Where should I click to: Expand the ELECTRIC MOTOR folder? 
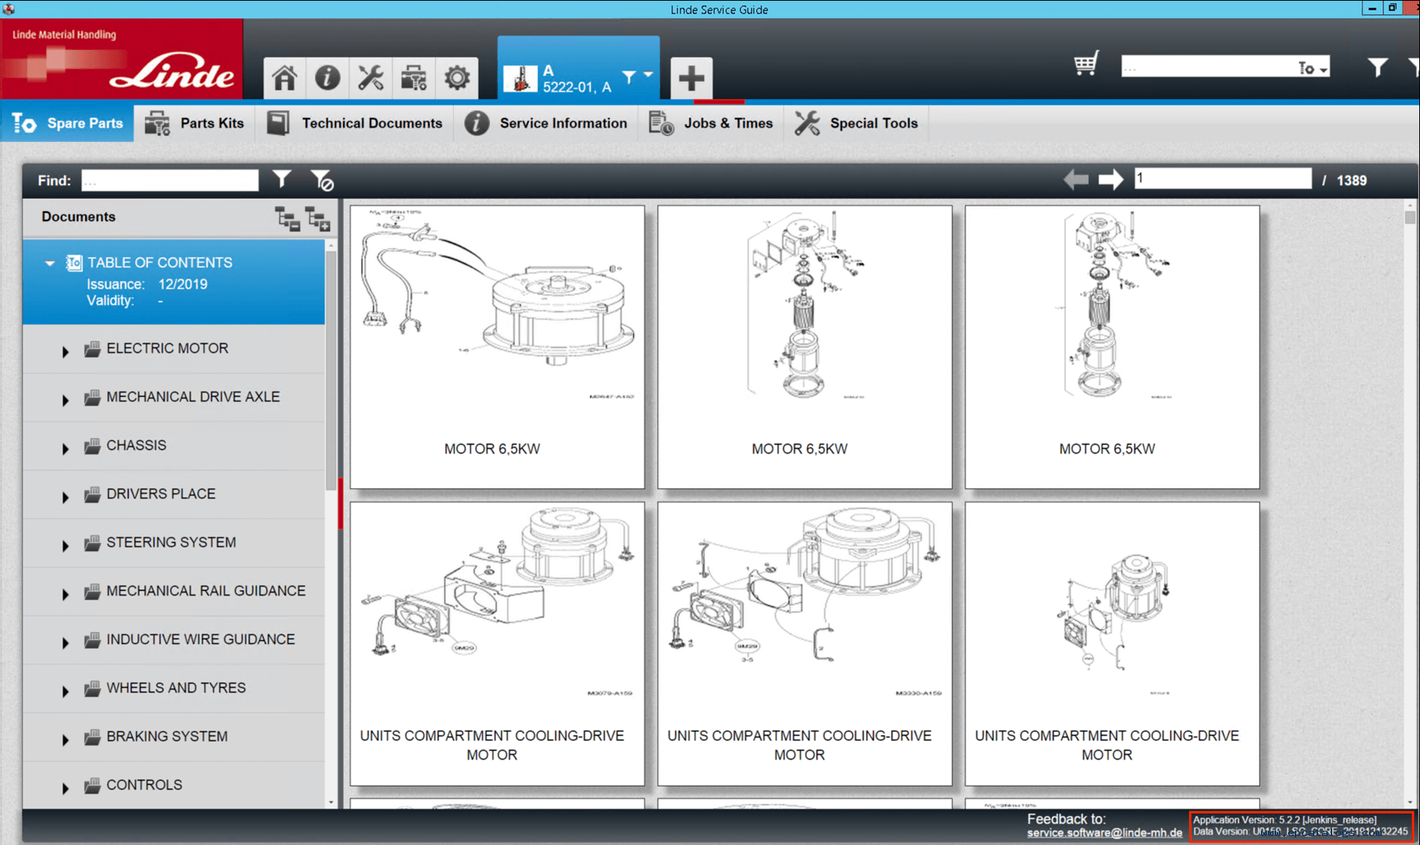(x=65, y=351)
